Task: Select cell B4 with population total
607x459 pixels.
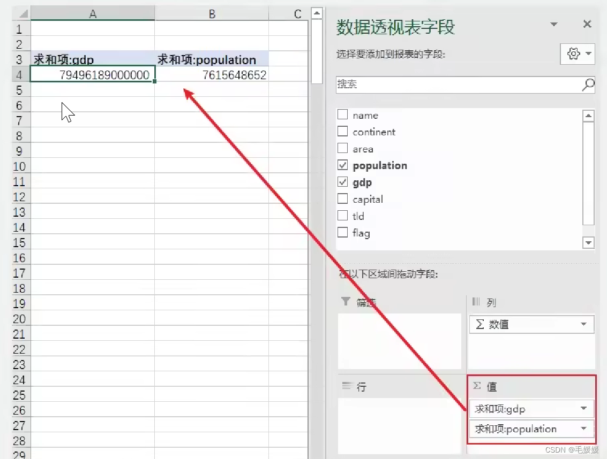Action: [212, 74]
